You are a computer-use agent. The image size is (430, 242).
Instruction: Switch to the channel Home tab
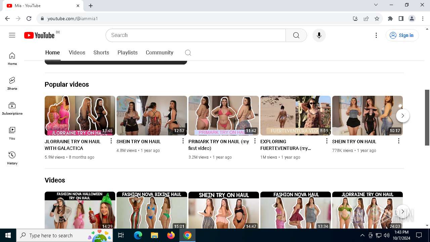pyautogui.click(x=52, y=52)
